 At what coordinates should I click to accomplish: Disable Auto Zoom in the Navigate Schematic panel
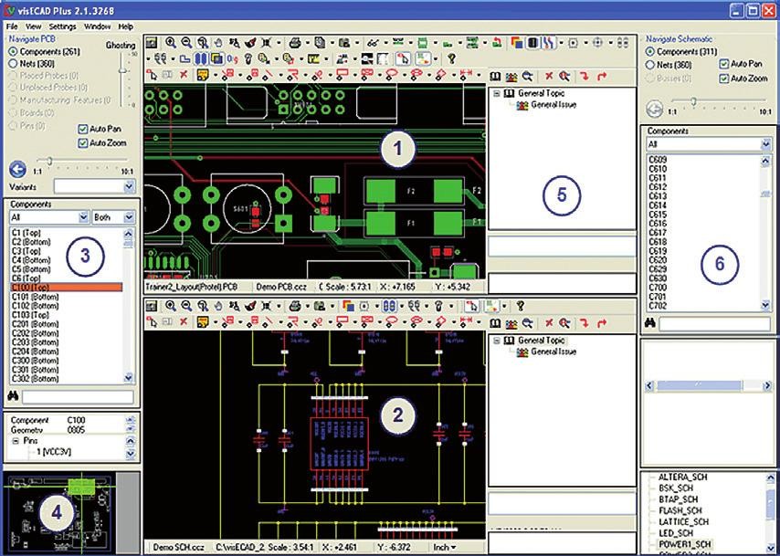(723, 78)
